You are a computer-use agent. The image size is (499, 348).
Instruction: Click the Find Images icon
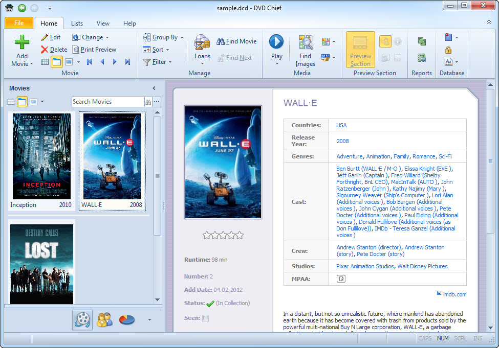[305, 42]
